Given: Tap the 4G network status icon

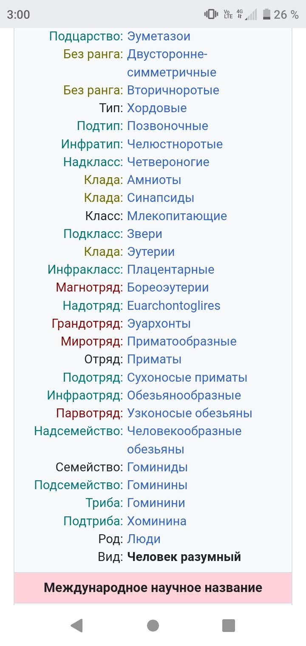Looking at the screenshot, I should tap(240, 14).
